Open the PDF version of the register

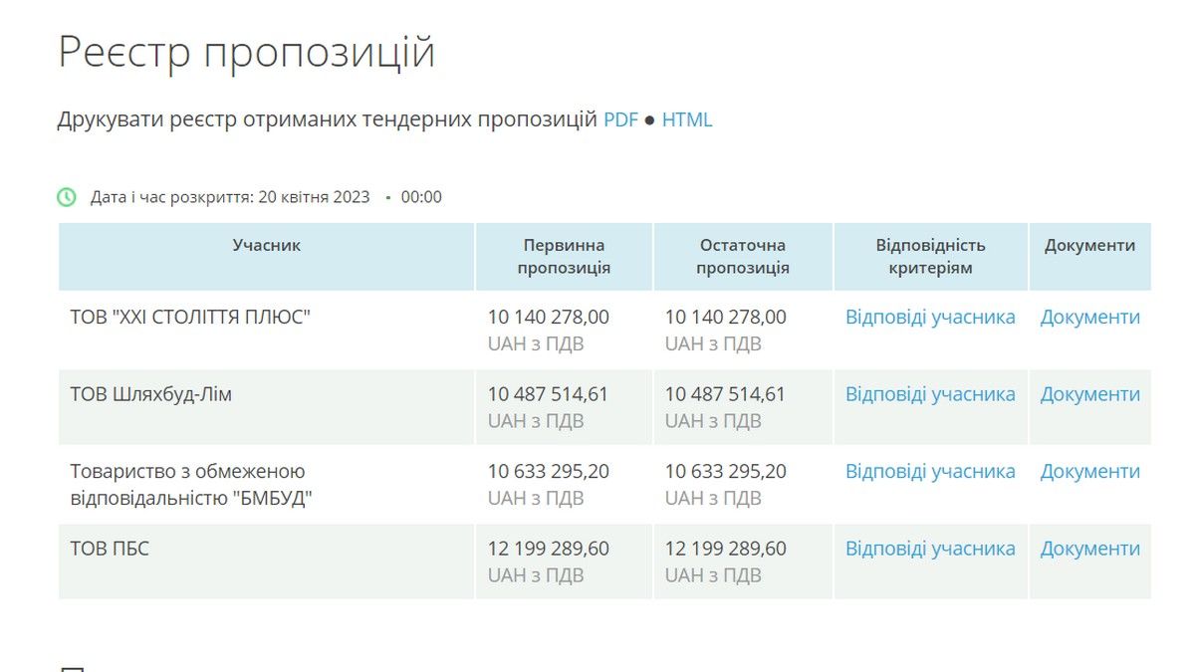tap(620, 120)
